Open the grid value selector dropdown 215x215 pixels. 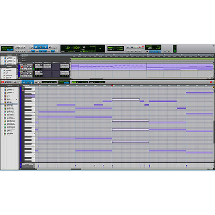116,47
